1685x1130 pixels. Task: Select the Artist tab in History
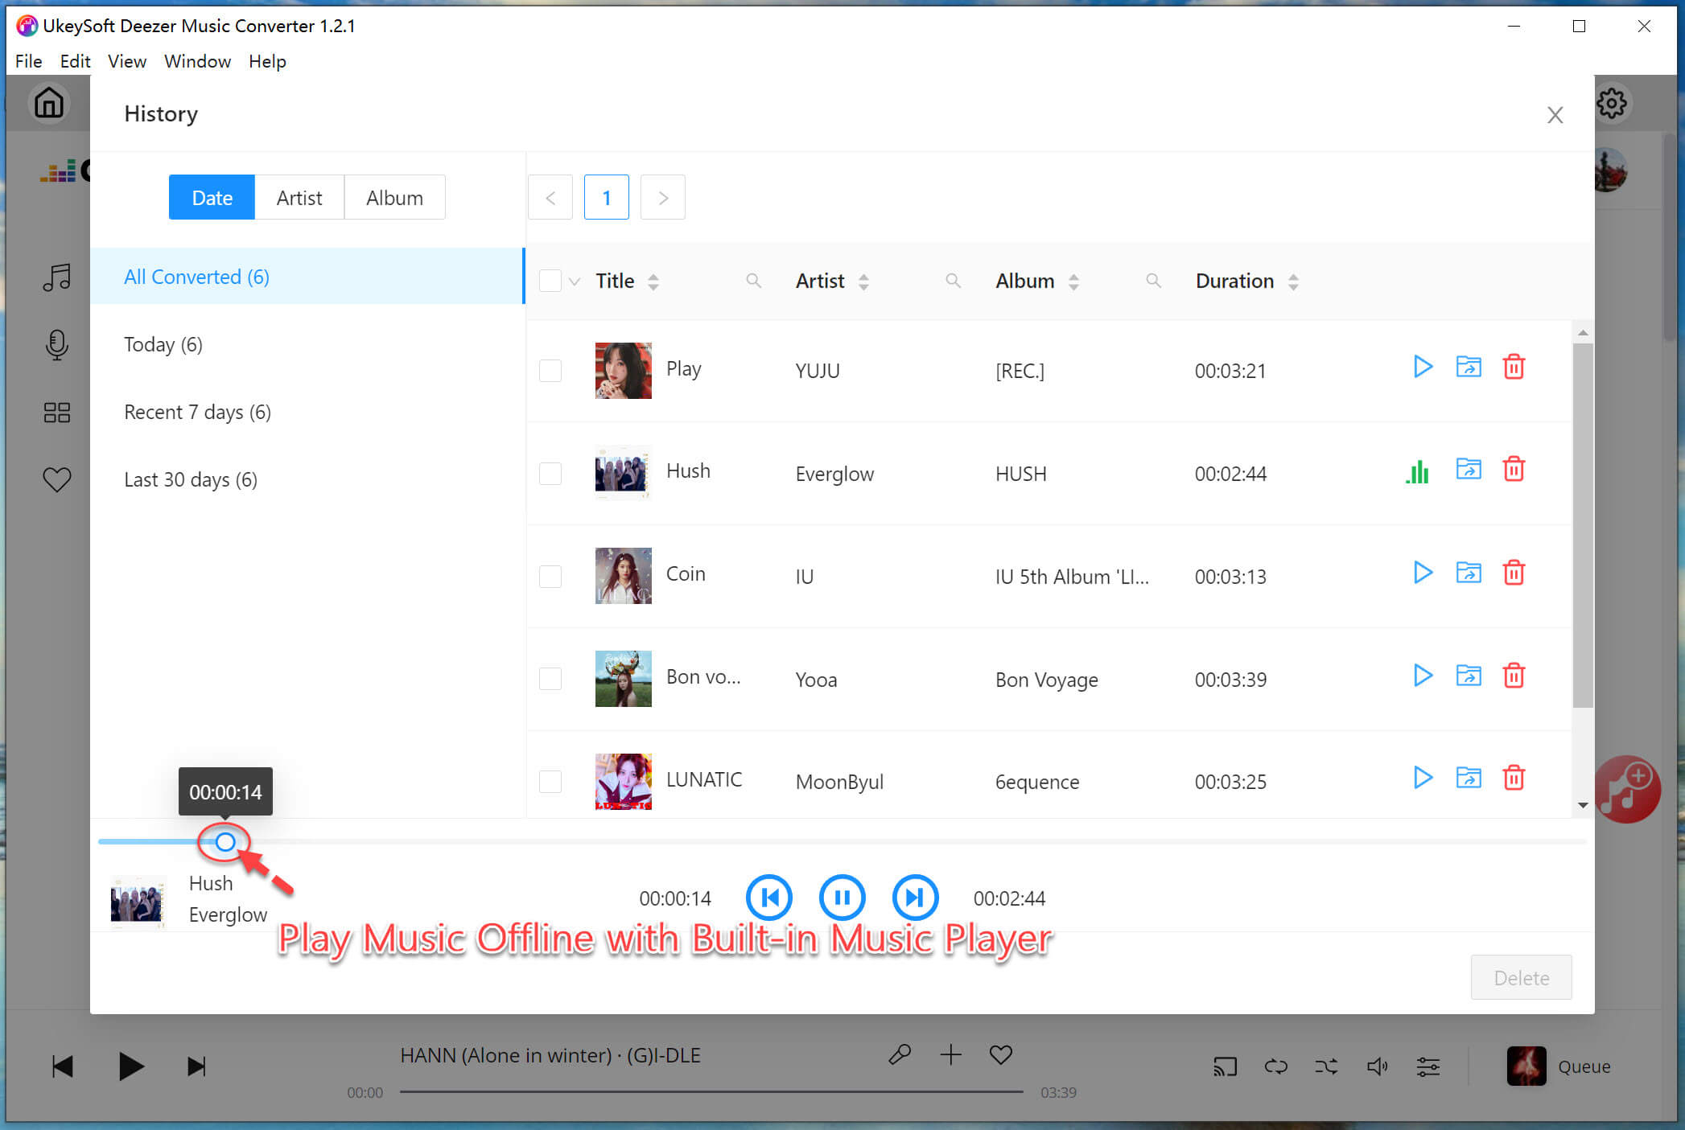[x=299, y=197]
